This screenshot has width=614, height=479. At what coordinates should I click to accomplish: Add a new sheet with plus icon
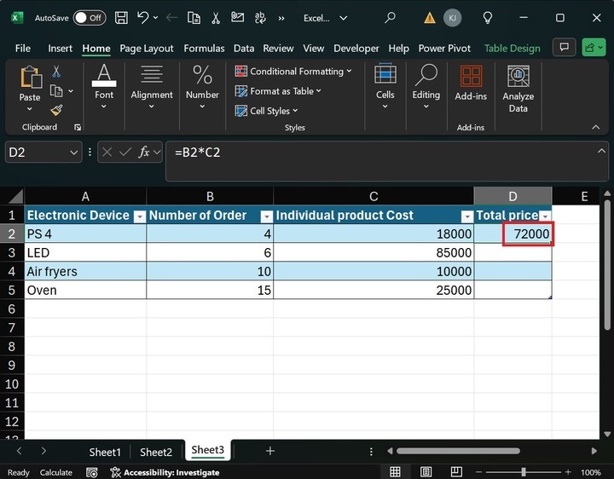[x=270, y=451]
